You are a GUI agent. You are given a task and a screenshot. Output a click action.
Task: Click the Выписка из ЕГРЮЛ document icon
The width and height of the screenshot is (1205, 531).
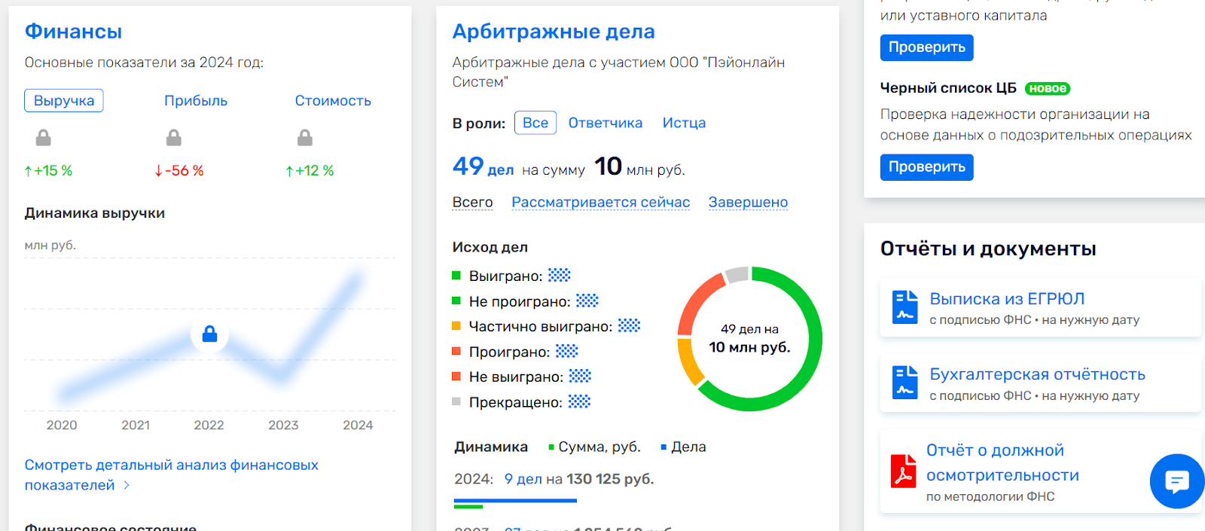905,307
